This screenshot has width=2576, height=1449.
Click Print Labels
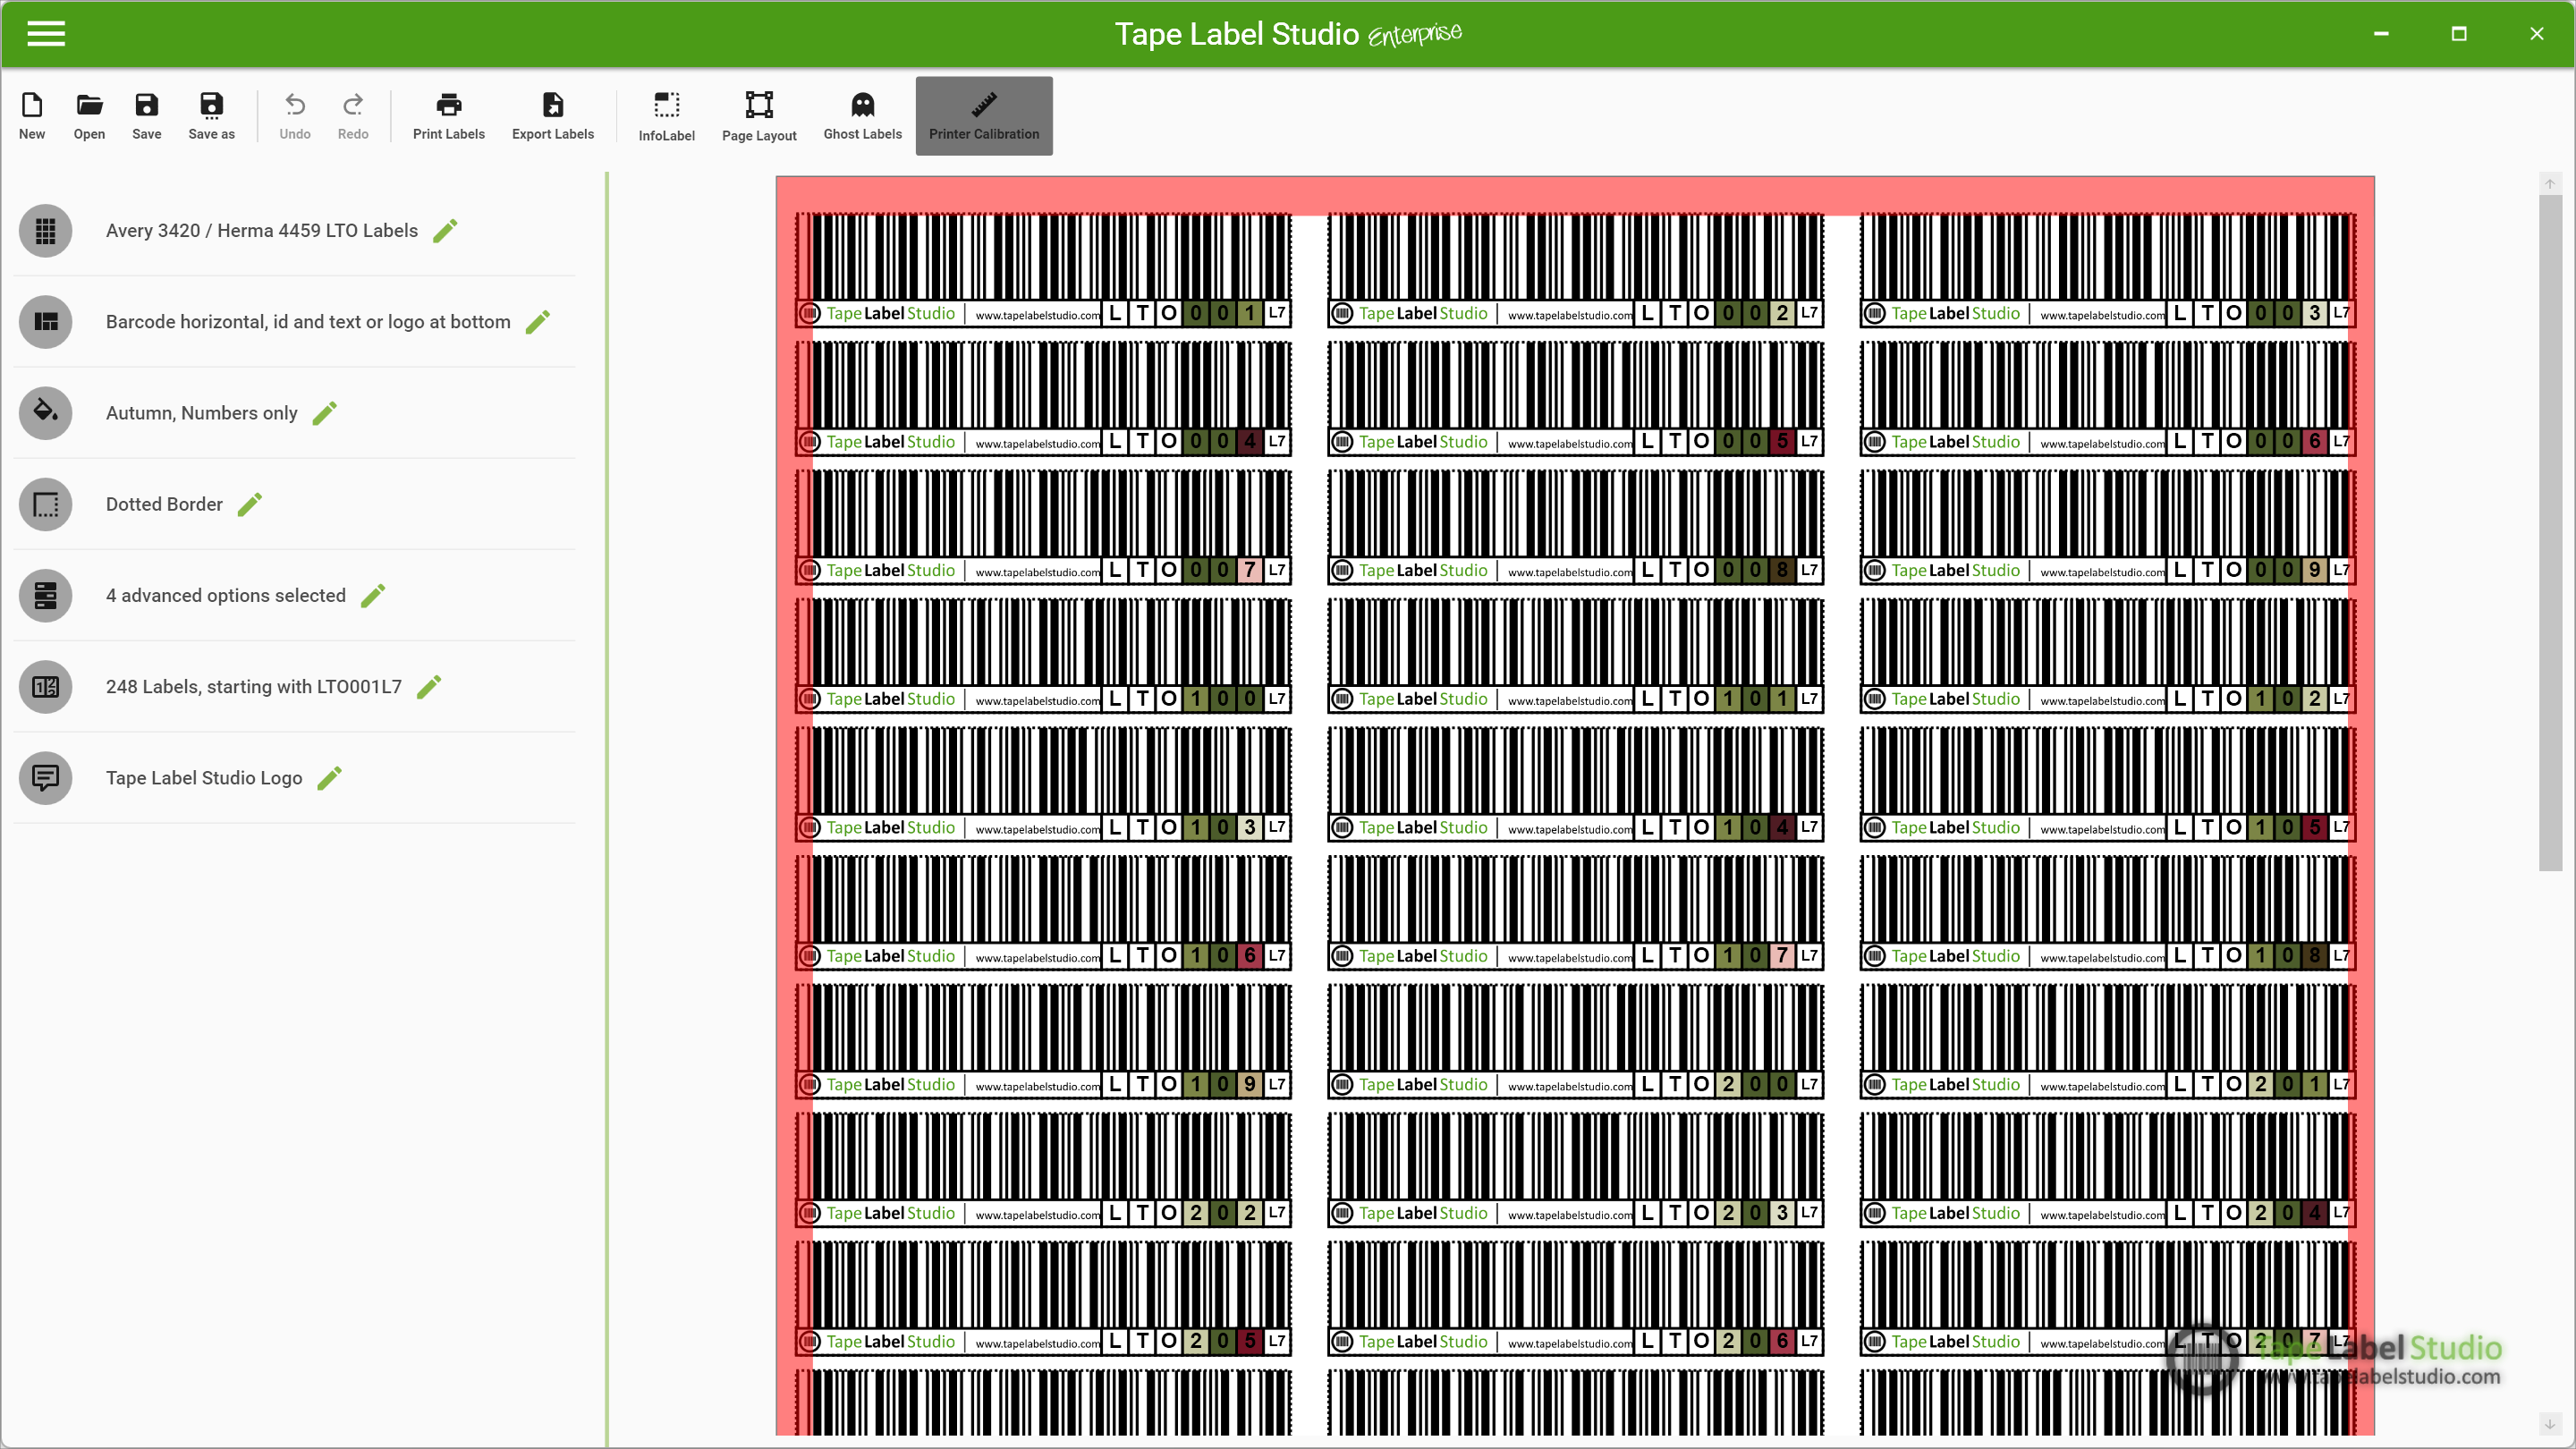click(x=449, y=116)
